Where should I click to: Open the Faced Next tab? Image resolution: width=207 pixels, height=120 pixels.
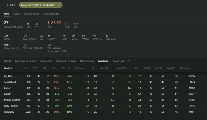click(118, 61)
